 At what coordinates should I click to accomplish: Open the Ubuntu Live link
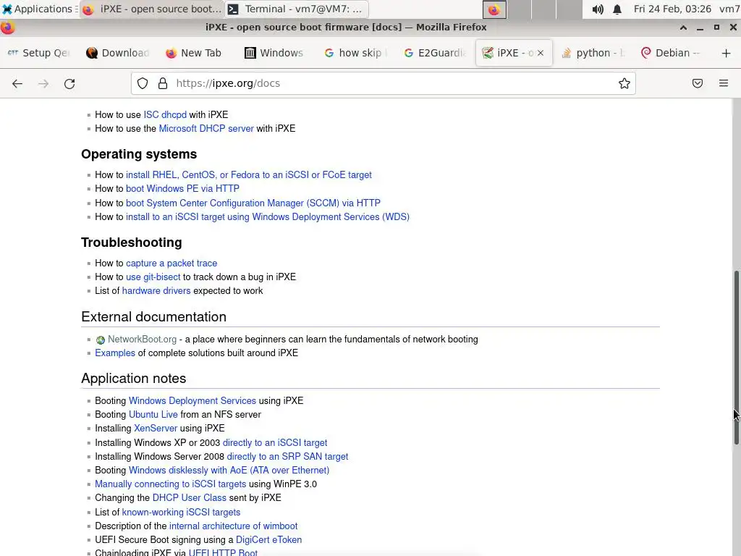click(x=153, y=415)
